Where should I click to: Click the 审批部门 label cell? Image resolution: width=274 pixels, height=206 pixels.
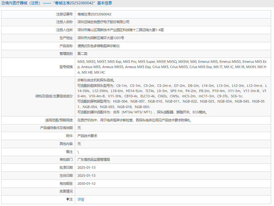point(38,160)
